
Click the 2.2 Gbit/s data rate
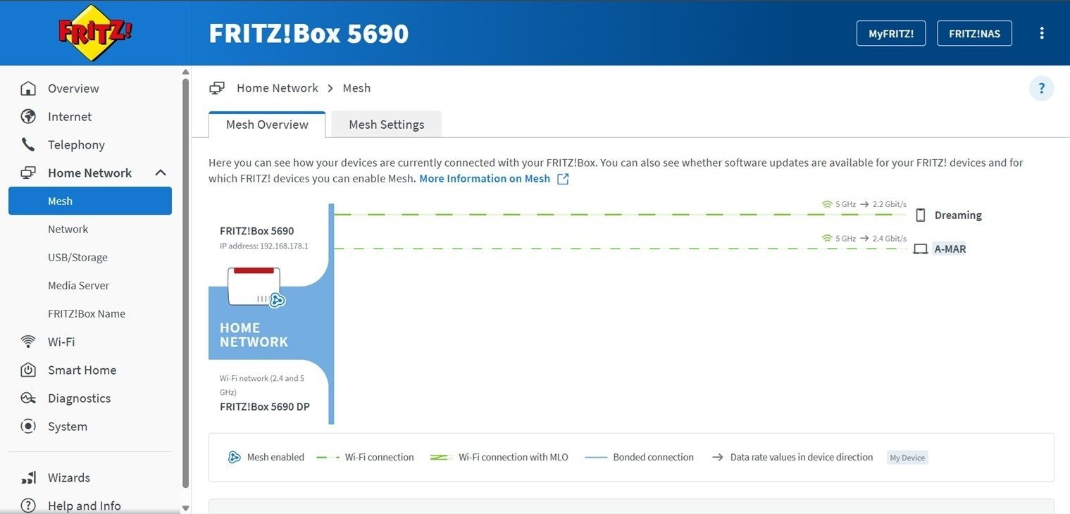click(x=890, y=204)
